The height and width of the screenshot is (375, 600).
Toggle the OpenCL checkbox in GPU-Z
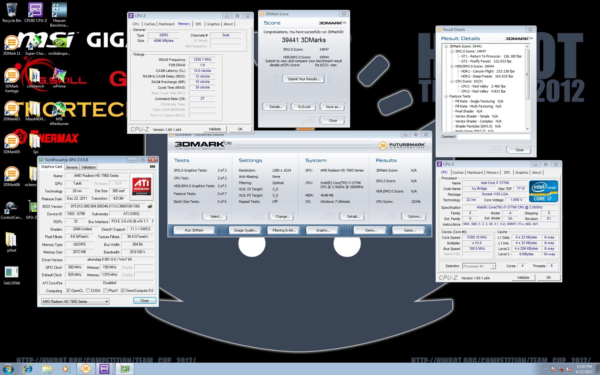coord(68,291)
